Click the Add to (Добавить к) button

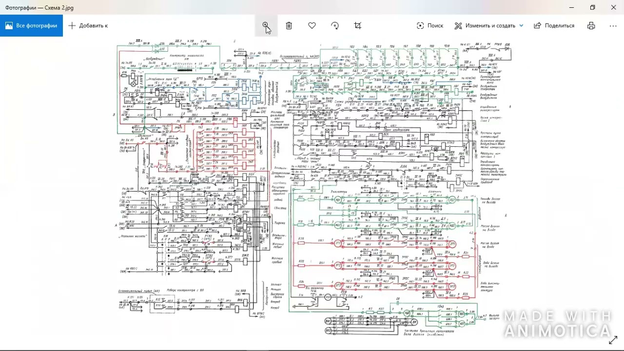88,25
